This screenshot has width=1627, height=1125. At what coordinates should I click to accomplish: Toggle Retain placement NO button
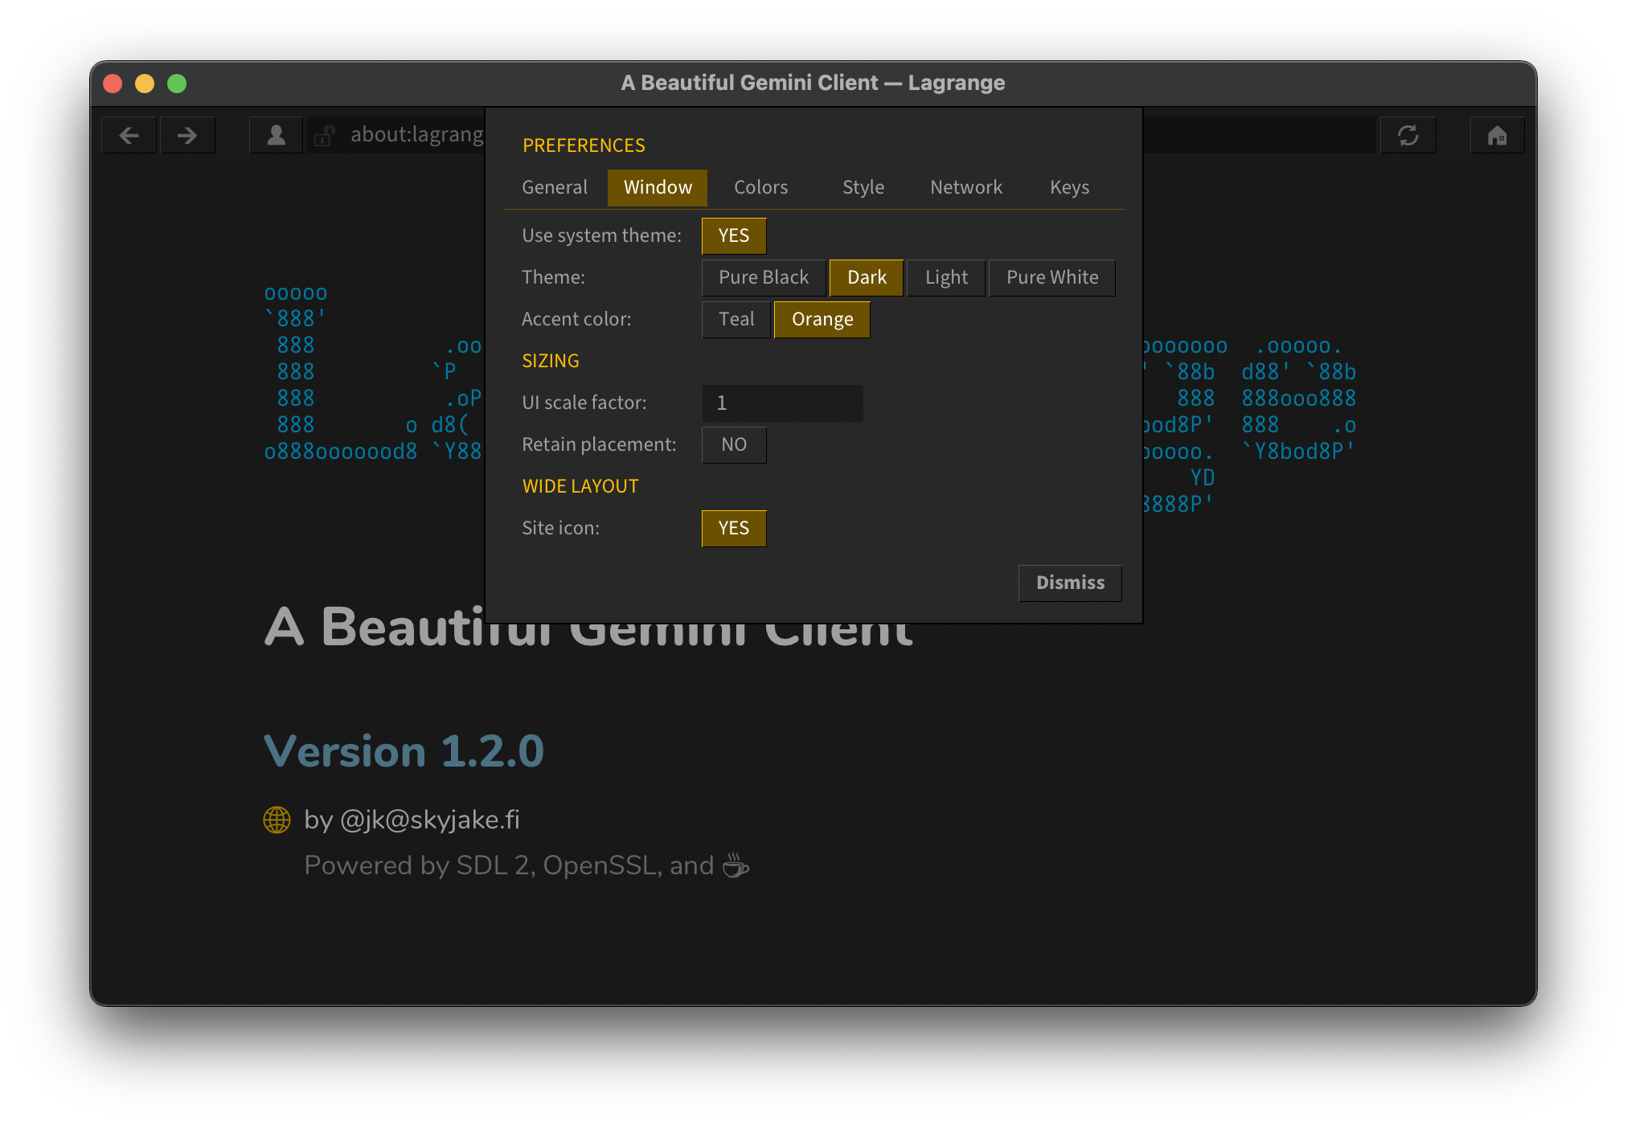tap(733, 444)
